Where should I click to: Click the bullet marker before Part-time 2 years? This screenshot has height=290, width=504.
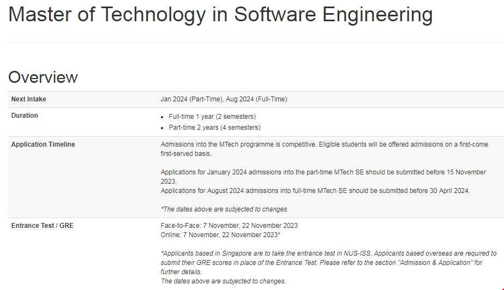[x=163, y=128]
